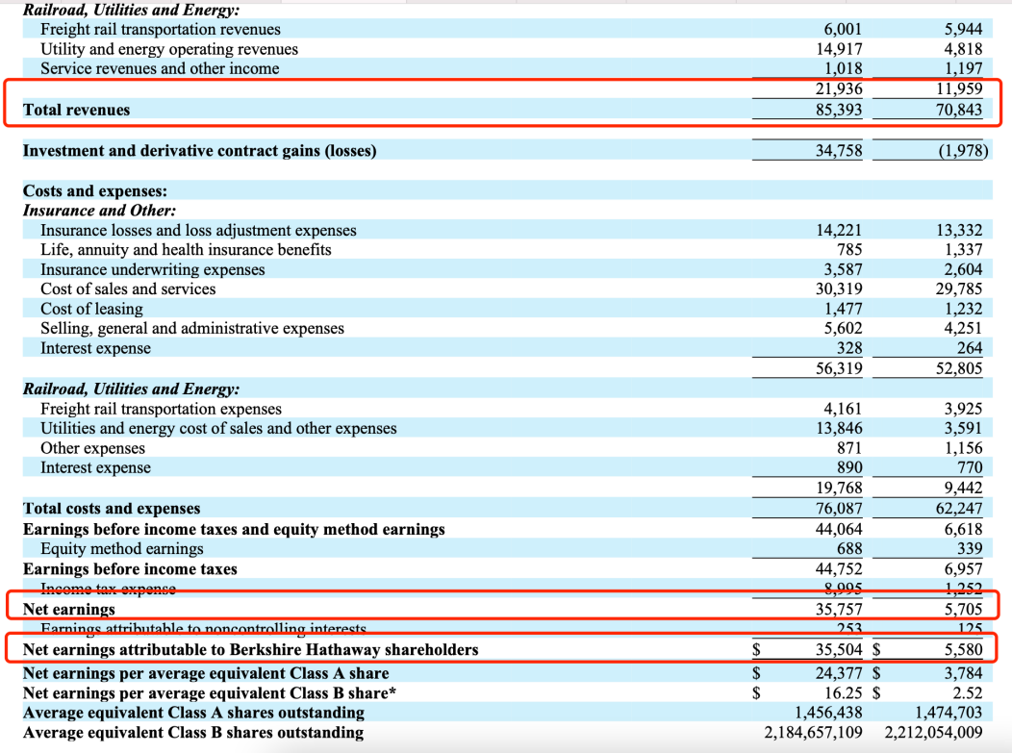Click the insurance losses value 14,221

(839, 231)
